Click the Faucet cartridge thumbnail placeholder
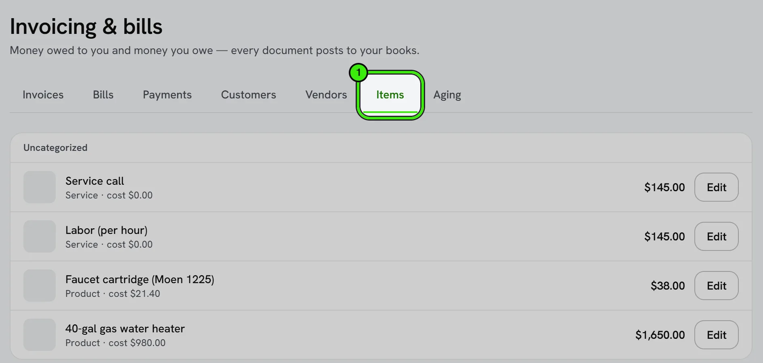The height and width of the screenshot is (363, 763). [40, 286]
